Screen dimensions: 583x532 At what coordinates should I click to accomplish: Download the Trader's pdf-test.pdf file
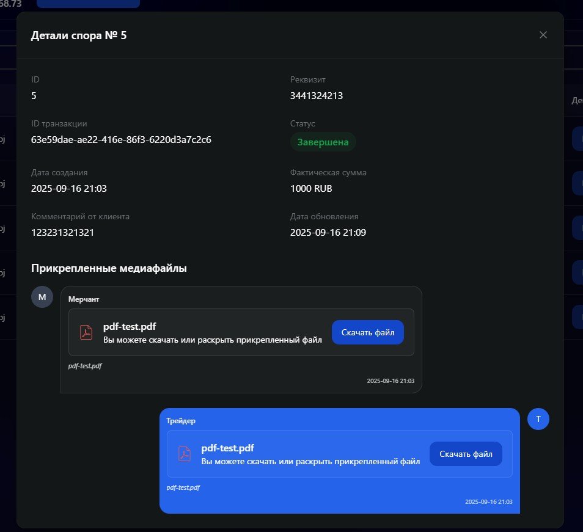click(466, 454)
